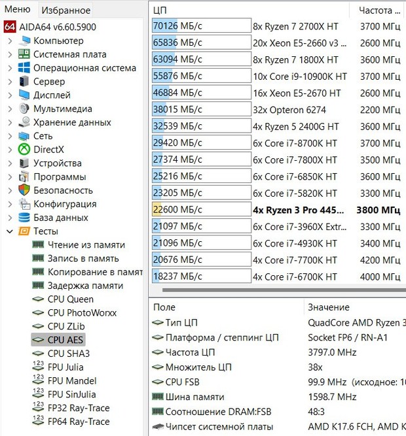406x436 pixels.
Task: Expand the Сеть tree node
Action: (x=10, y=137)
